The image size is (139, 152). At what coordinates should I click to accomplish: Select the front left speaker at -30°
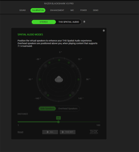49,63
